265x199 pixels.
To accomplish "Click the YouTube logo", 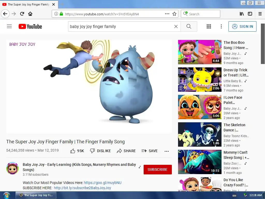I will tap(30, 26).
